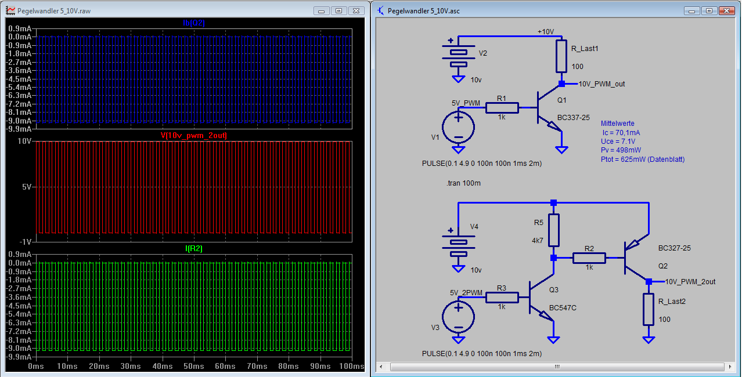Select resistor R1 symbol
Image resolution: width=742 pixels, height=377 pixels.
coord(503,107)
